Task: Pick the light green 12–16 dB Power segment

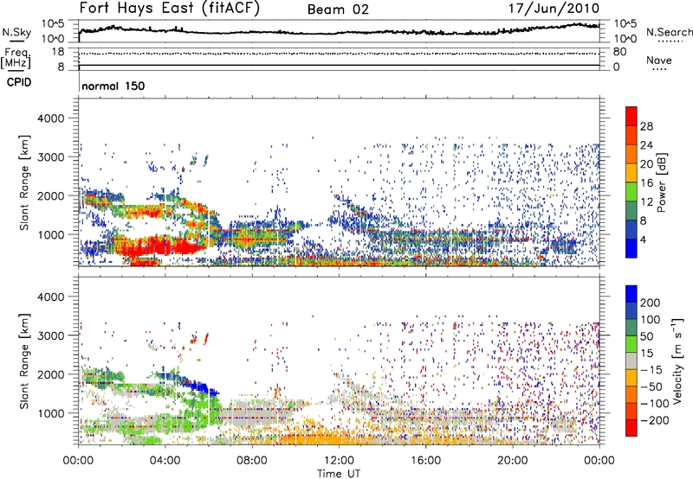Action: (x=631, y=191)
